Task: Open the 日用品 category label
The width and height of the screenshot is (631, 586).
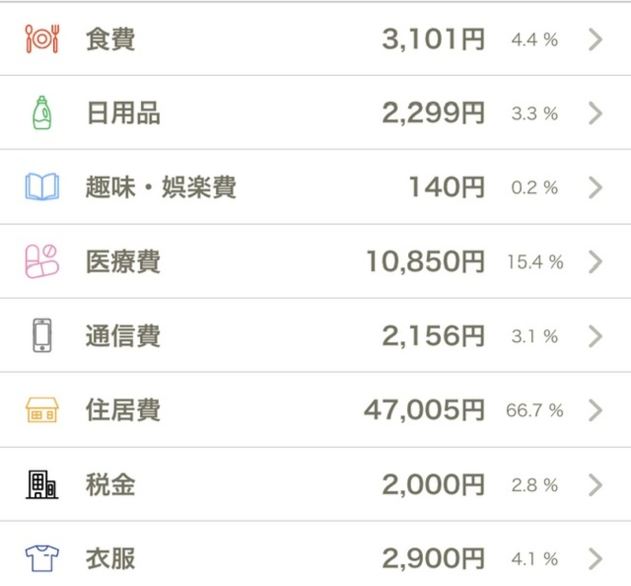Action: point(123,114)
